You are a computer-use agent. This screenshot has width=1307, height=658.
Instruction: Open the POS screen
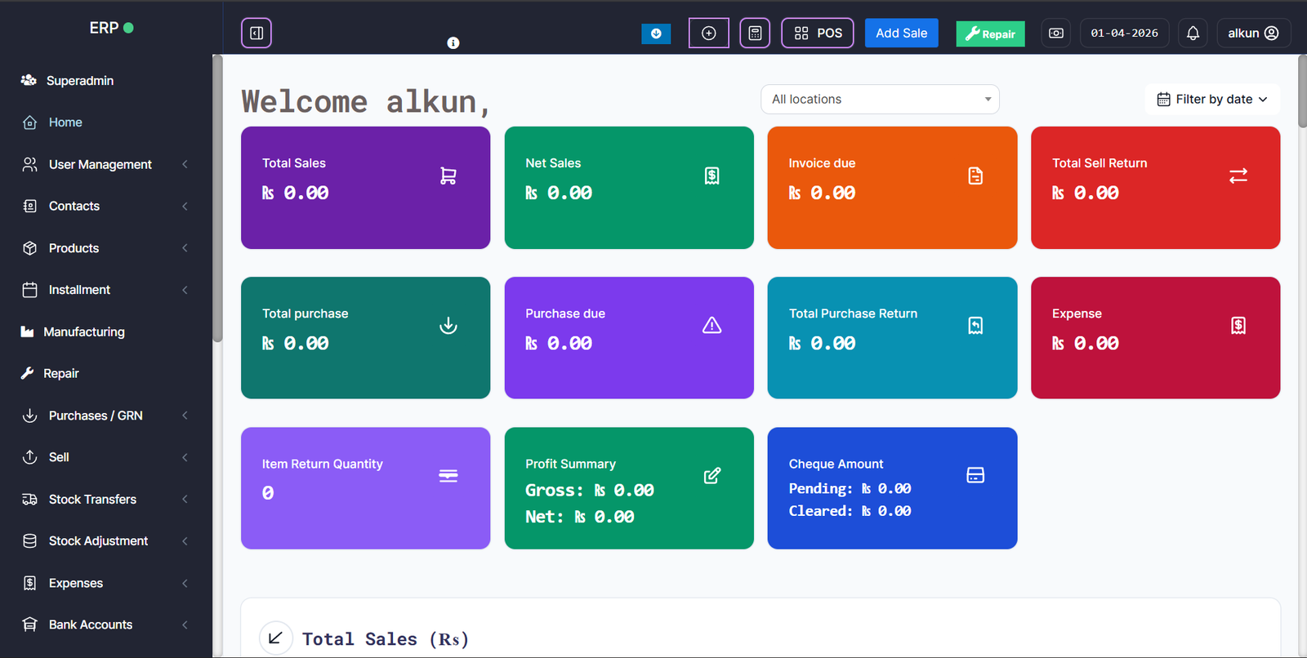tap(818, 33)
